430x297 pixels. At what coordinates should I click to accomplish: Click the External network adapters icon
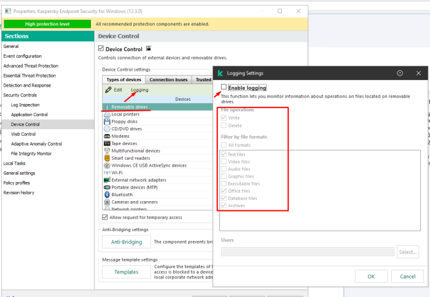tap(107, 180)
